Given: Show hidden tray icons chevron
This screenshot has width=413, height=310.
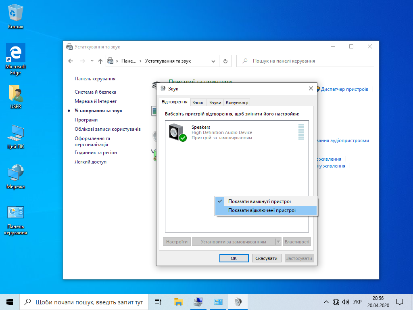Looking at the screenshot, I should [x=326, y=302].
